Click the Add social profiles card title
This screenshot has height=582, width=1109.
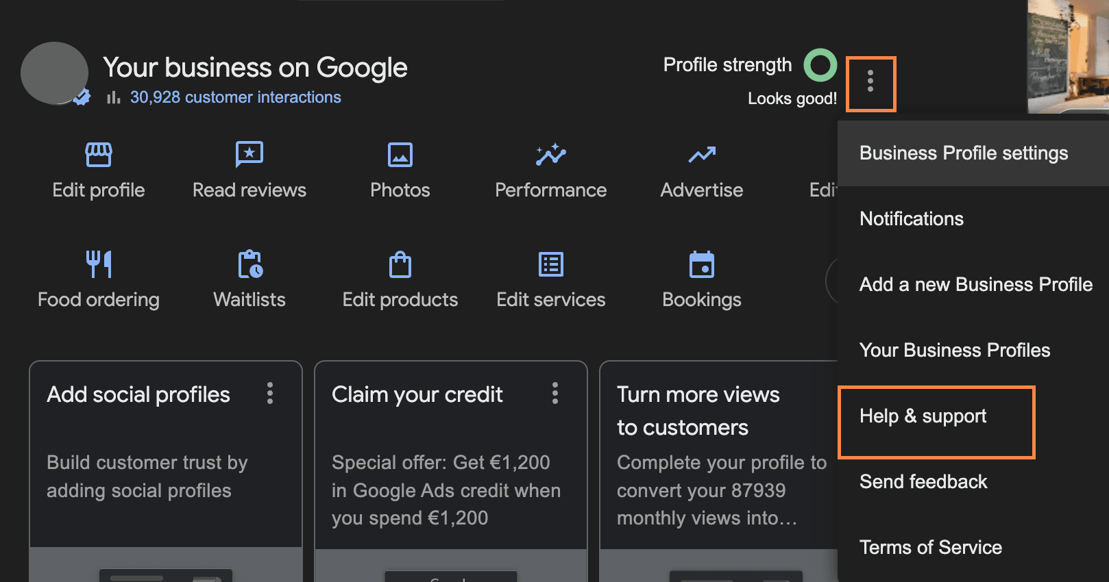coord(138,395)
